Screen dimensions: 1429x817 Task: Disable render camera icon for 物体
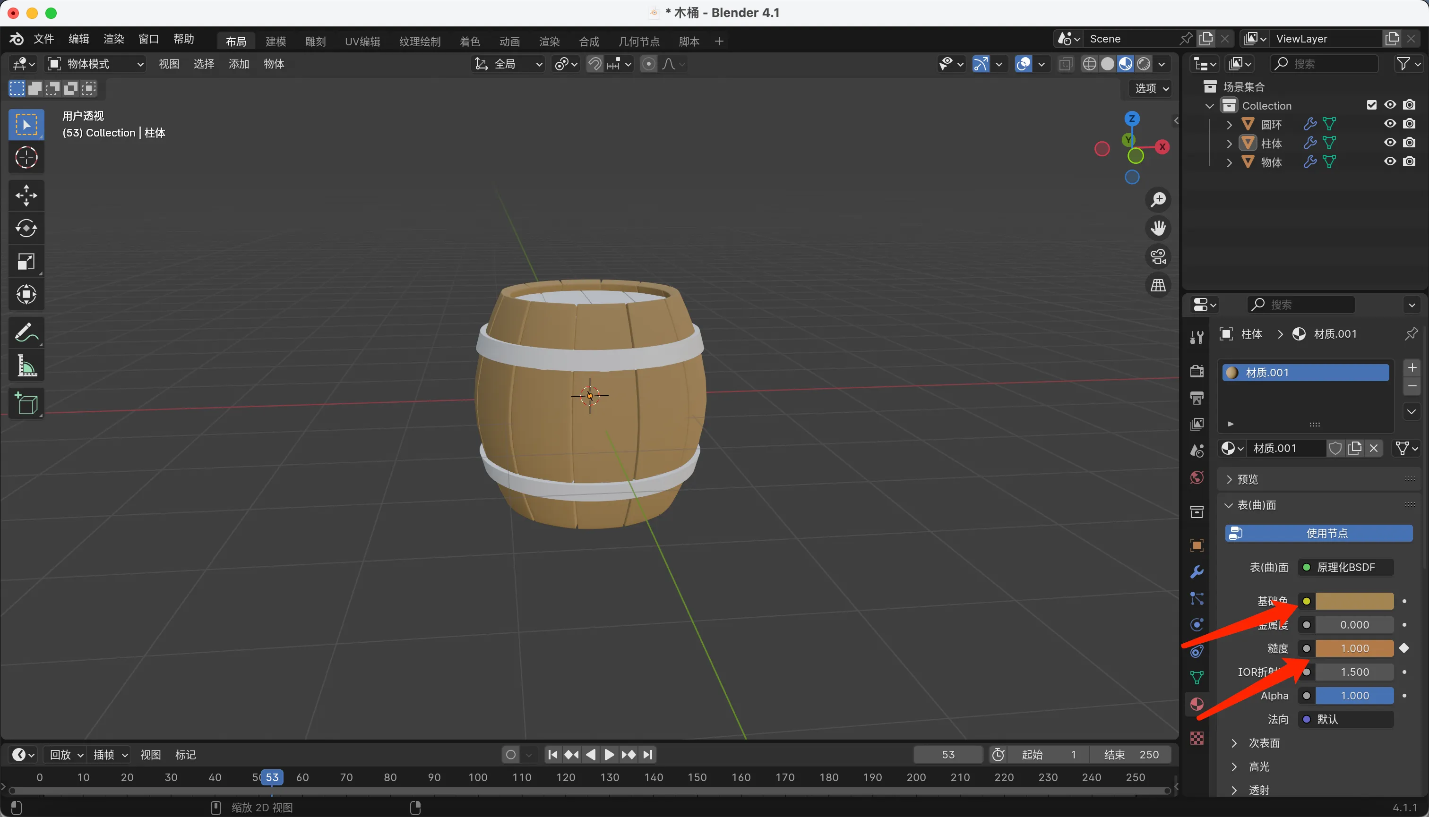tap(1409, 162)
